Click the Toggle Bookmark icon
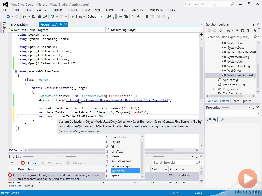 point(147,17)
